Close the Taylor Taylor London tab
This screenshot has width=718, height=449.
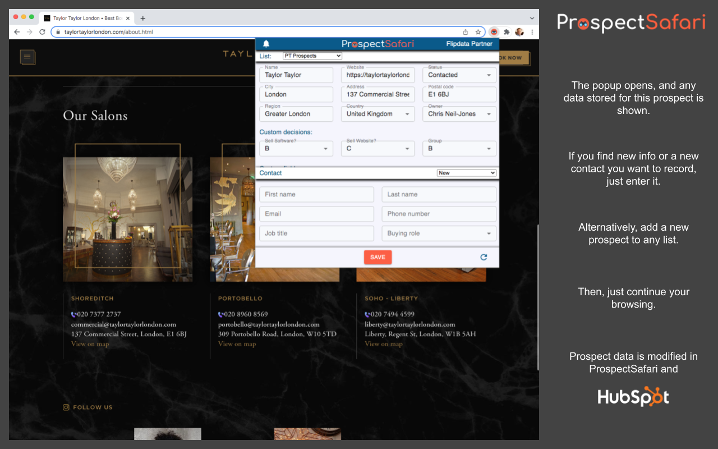[128, 18]
